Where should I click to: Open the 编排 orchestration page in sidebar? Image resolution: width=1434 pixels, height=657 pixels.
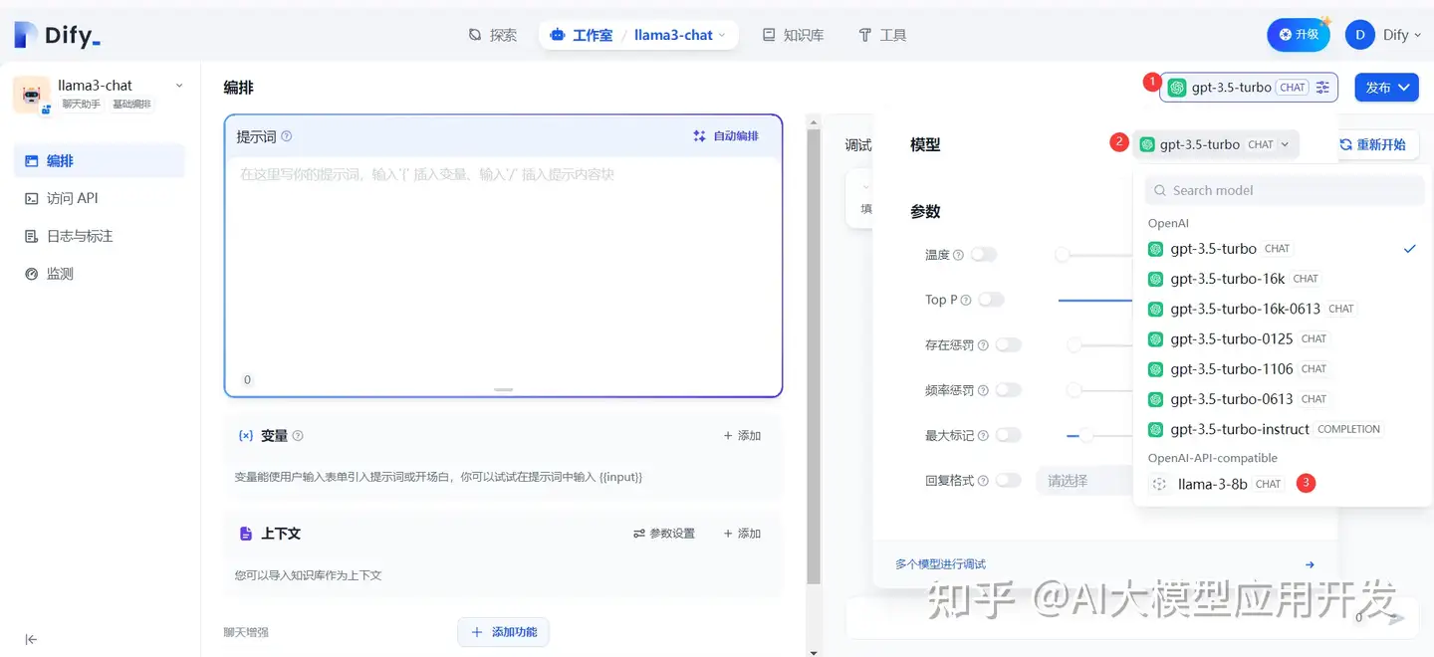[100, 160]
